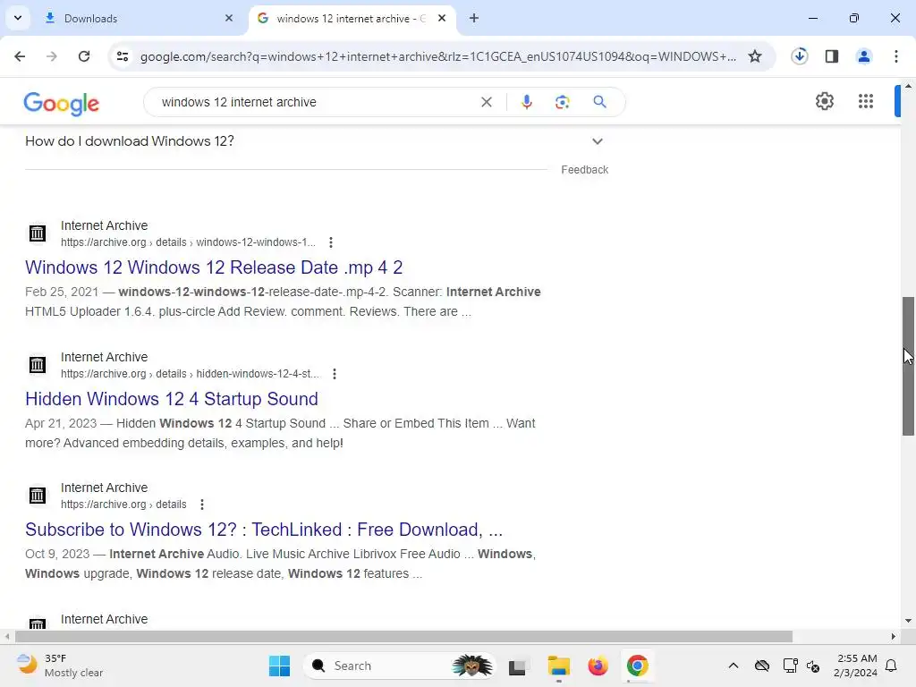916x687 pixels.
Task: Click the horizontal scrollbar thumb
Action: [403, 636]
